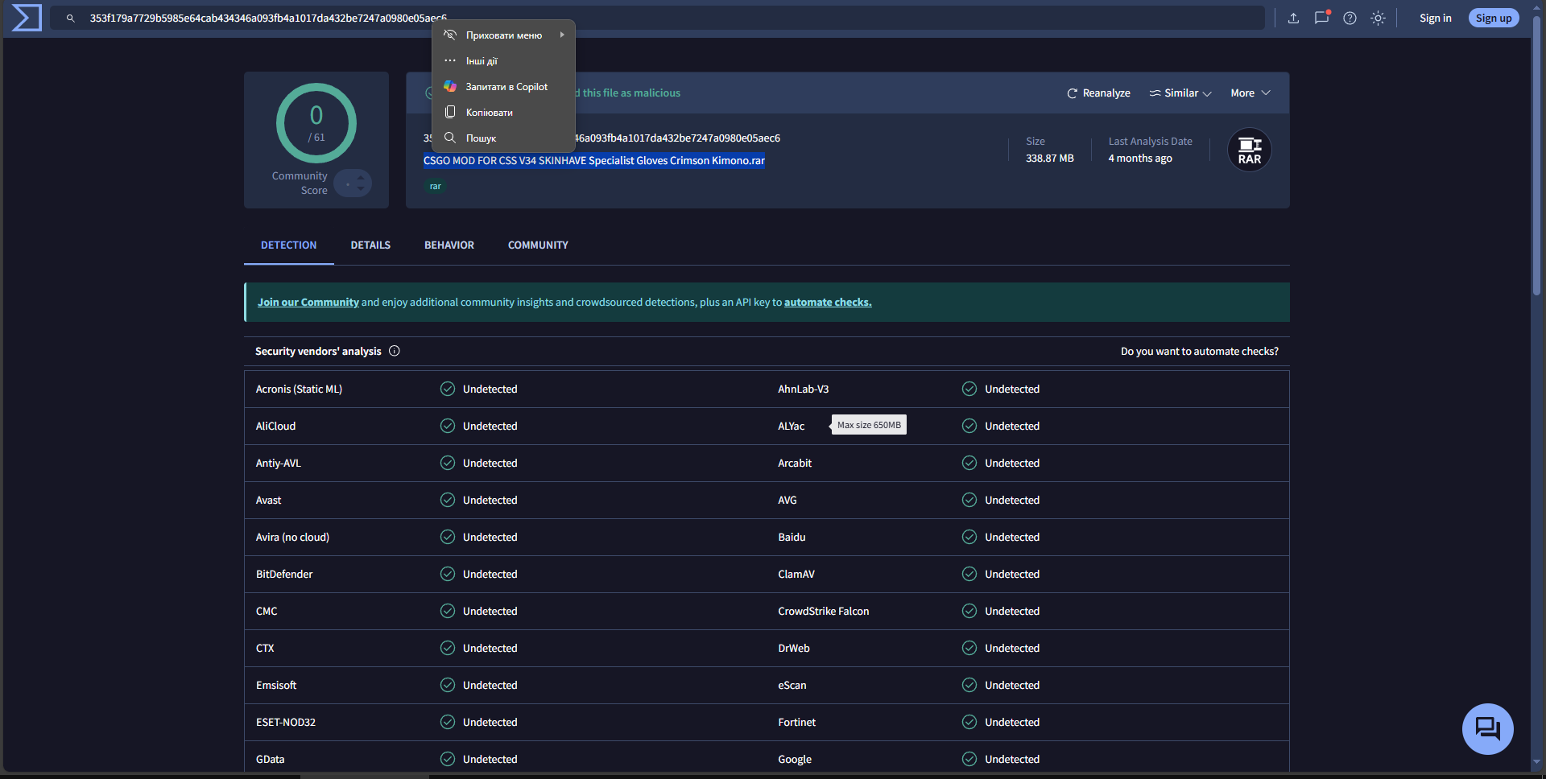Screen dimensions: 1546x779
Task: Click the Antiy-AVL vendor name
Action: pyautogui.click(x=278, y=464)
